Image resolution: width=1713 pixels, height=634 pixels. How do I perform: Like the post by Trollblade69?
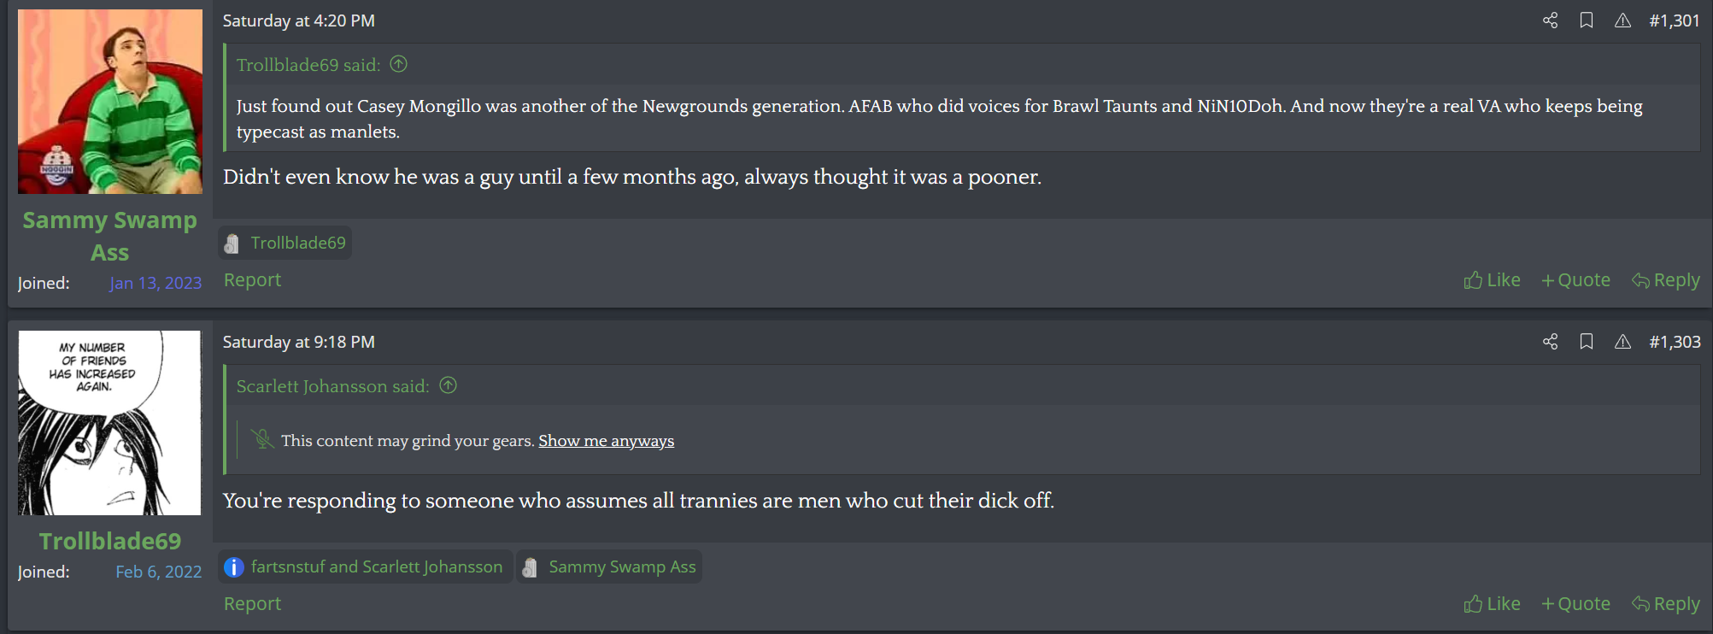pos(1492,604)
